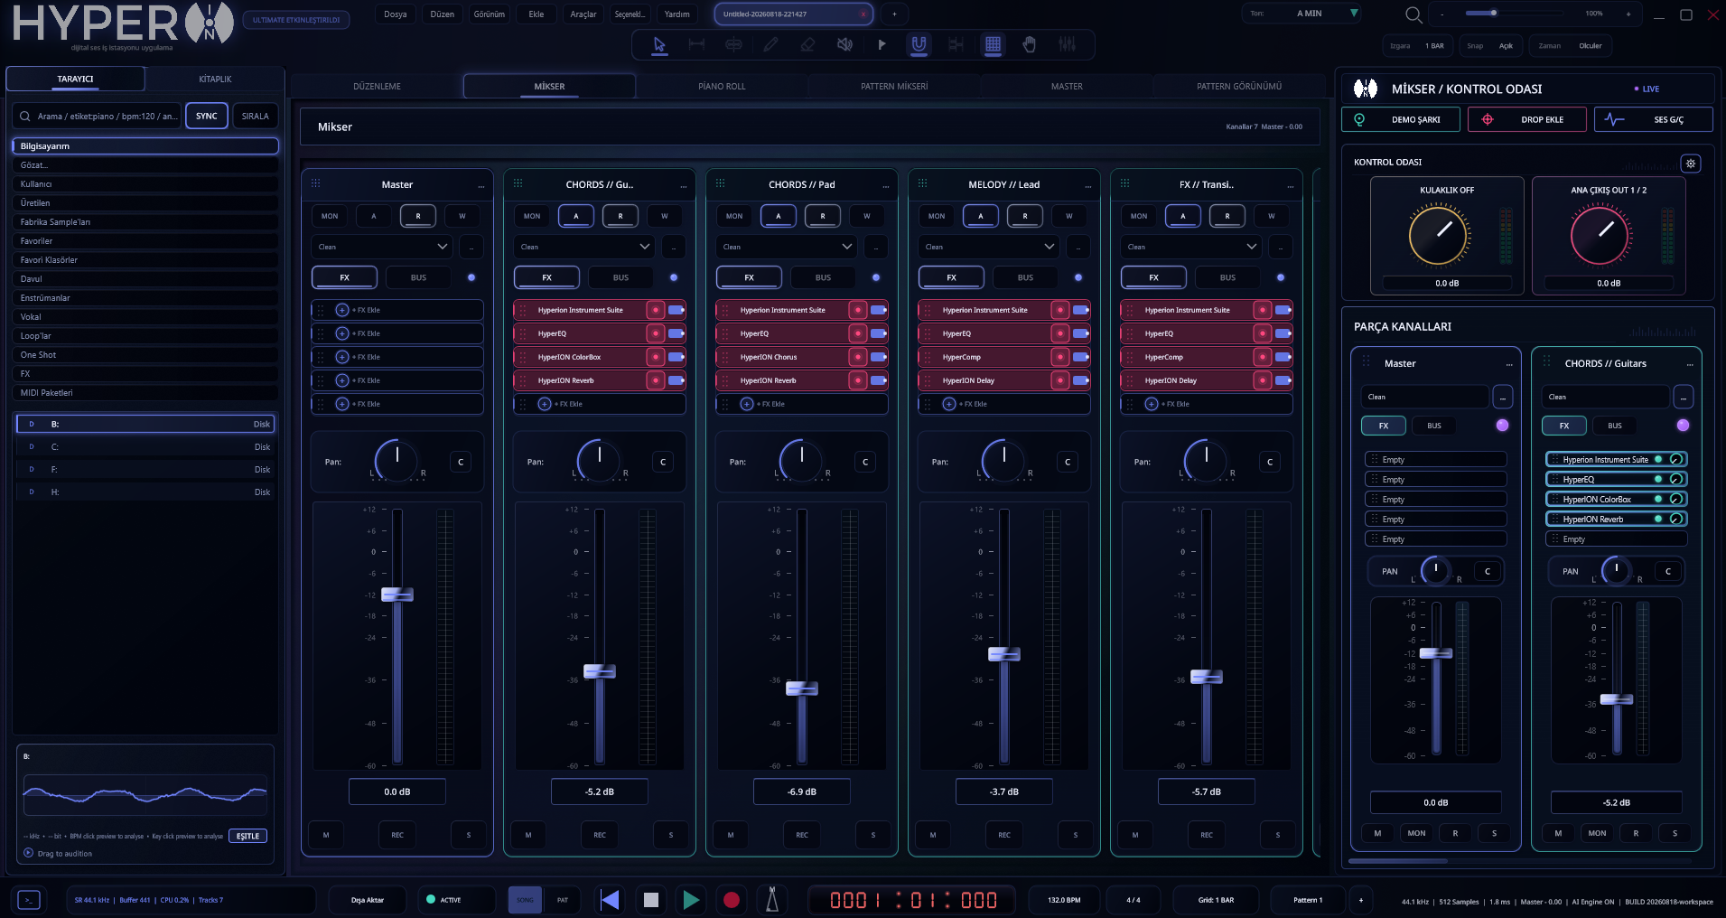This screenshot has height=918, width=1726.
Task: Open the Clean preset dropdown on CHORDS // Gu..
Action: [x=584, y=247]
